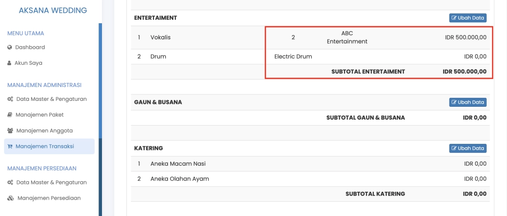Click Ubah Data for Gaun & Busana
The width and height of the screenshot is (507, 216).
tap(468, 102)
